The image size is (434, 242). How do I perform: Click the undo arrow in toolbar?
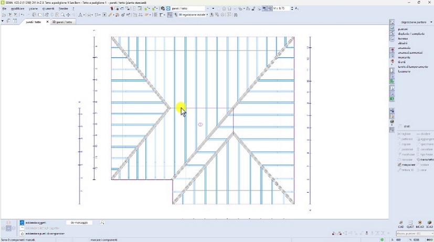click(x=22, y=15)
